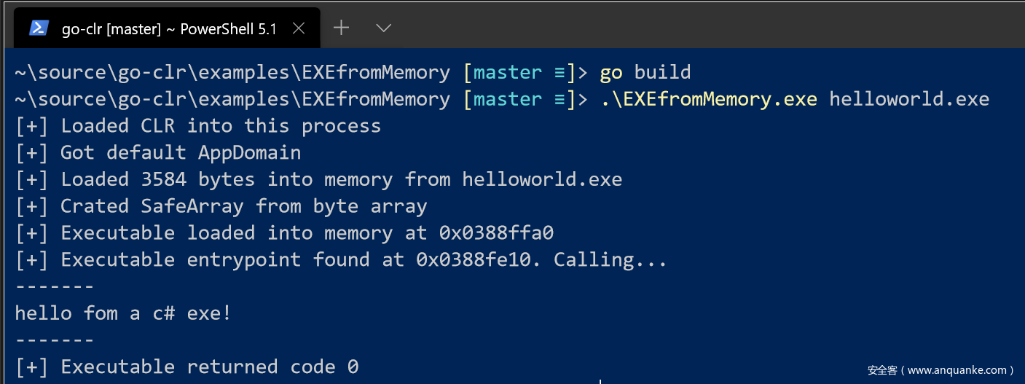Click the 'go build' command text

645,73
